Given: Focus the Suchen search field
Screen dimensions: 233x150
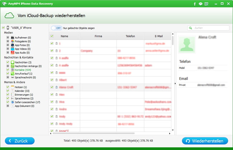Looking at the screenshot, I should click(x=208, y=28).
